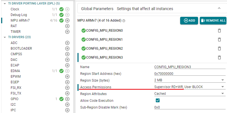Open Debug Log module in sidebar
The height and width of the screenshot is (113, 227).
[x=19, y=15]
